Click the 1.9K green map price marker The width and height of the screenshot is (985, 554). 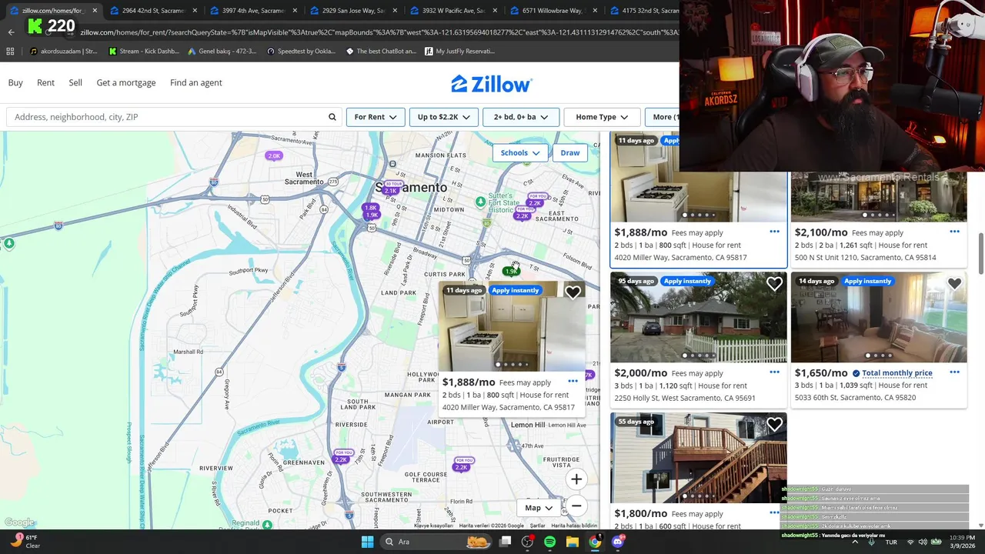coord(510,271)
